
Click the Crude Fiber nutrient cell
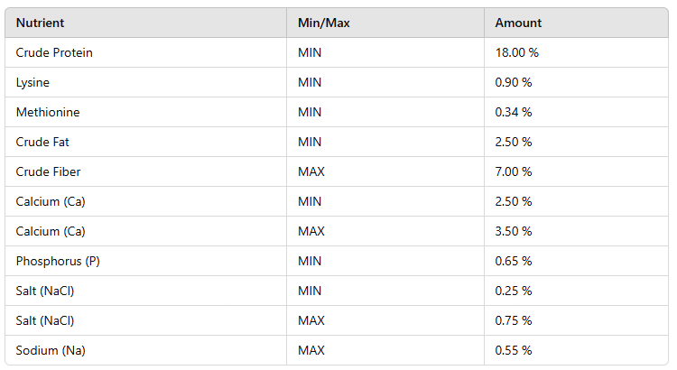[x=47, y=171]
